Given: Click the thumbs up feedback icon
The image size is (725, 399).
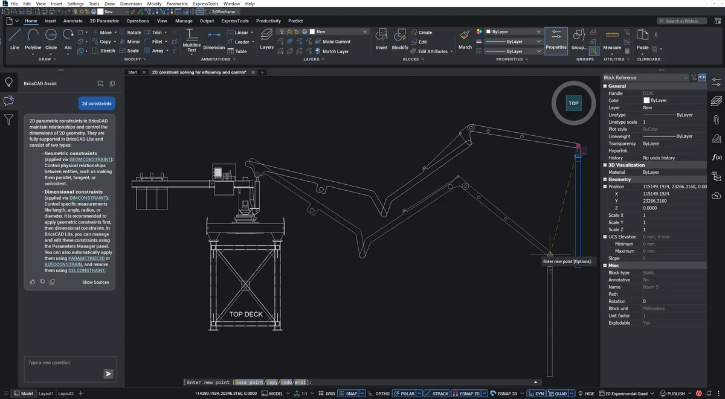Looking at the screenshot, I should click(x=33, y=282).
